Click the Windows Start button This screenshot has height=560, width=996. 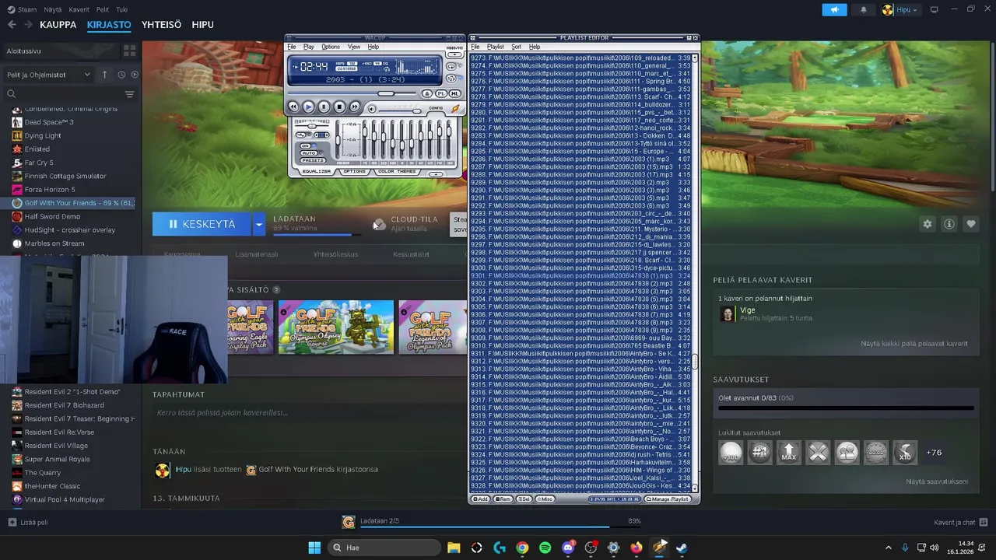coord(314,548)
